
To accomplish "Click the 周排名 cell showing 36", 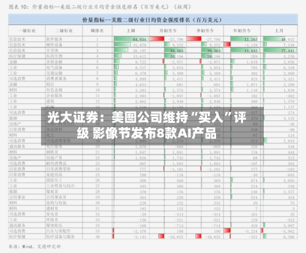I will coord(97,237).
